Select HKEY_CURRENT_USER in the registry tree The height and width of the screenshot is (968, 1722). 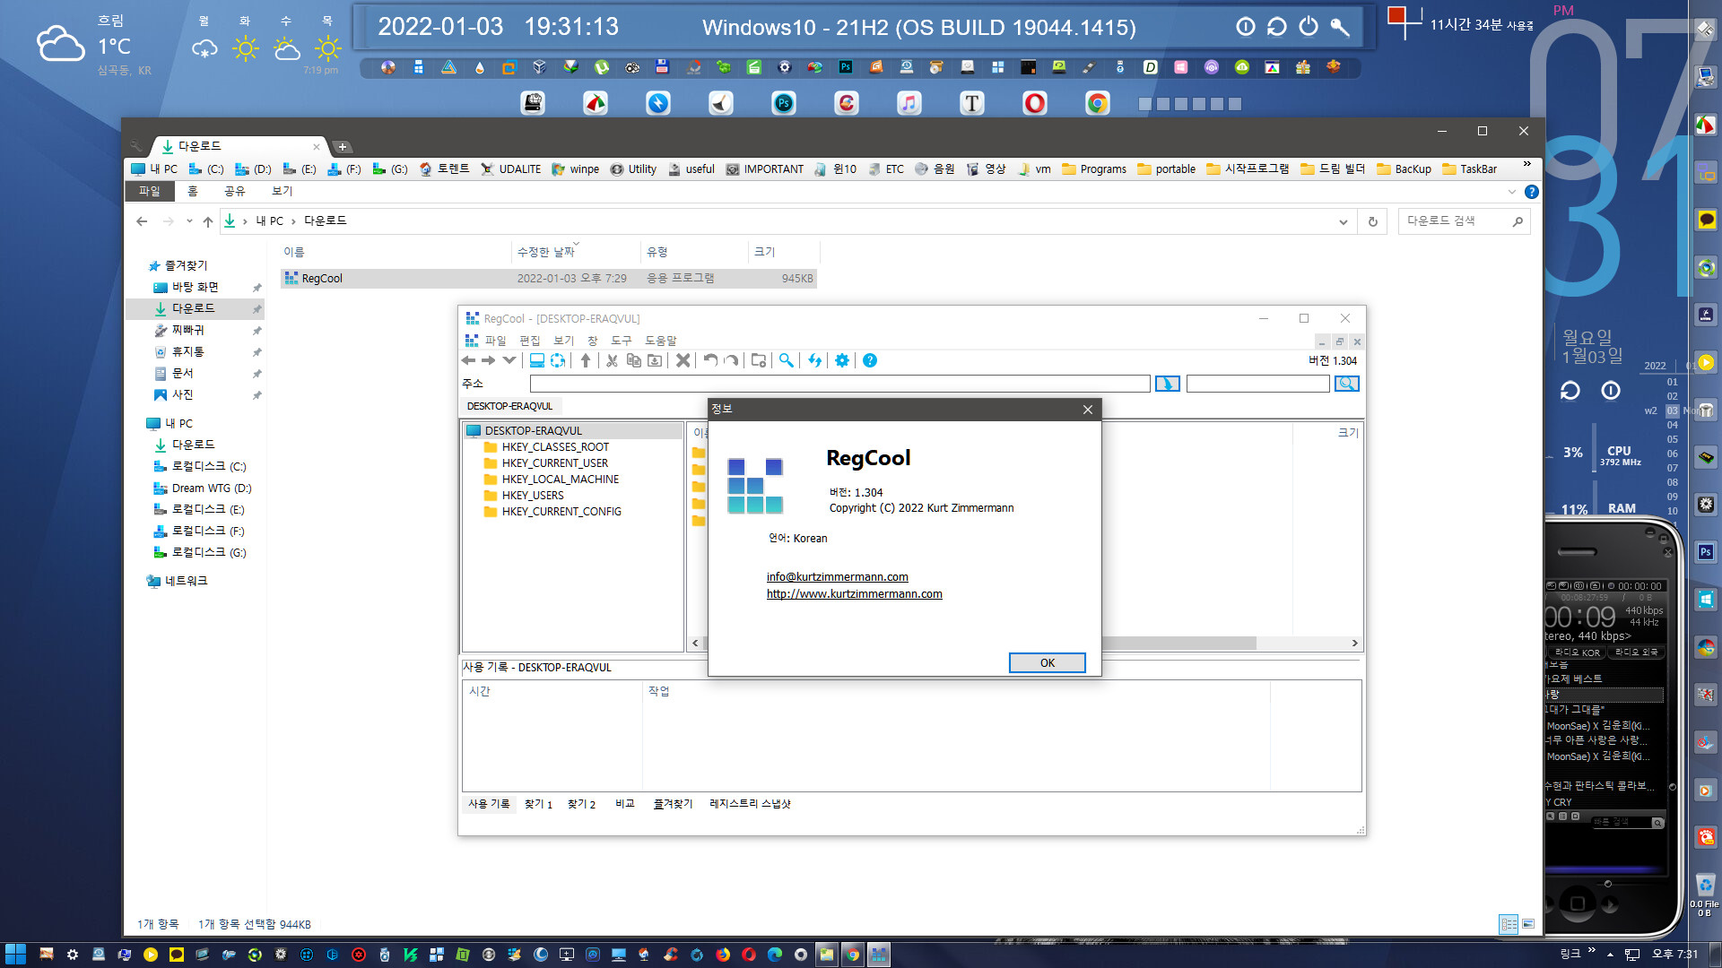[554, 463]
